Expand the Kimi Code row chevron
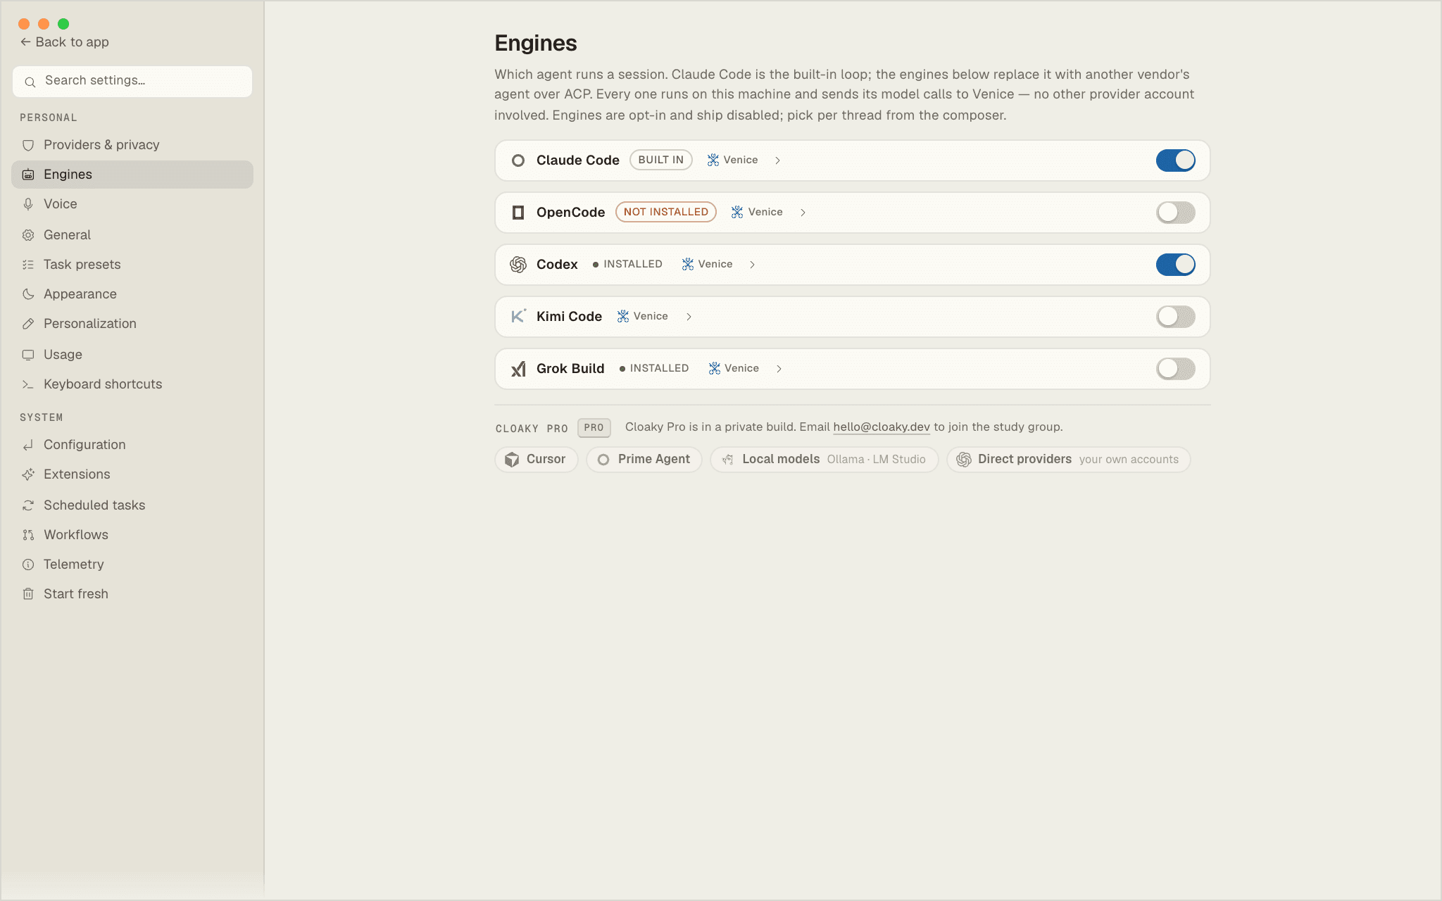 pyautogui.click(x=689, y=317)
